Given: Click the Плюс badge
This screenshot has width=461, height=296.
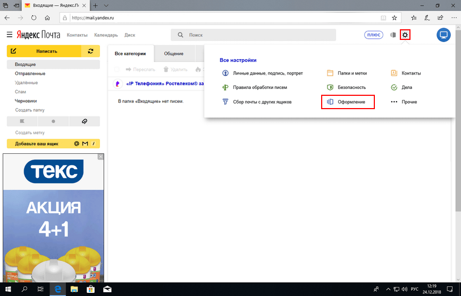Looking at the screenshot, I should (374, 35).
